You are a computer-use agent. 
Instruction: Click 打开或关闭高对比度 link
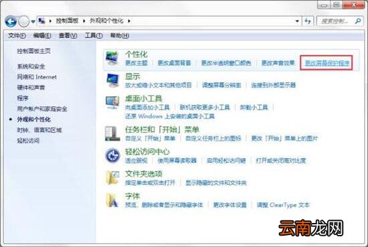point(281,161)
